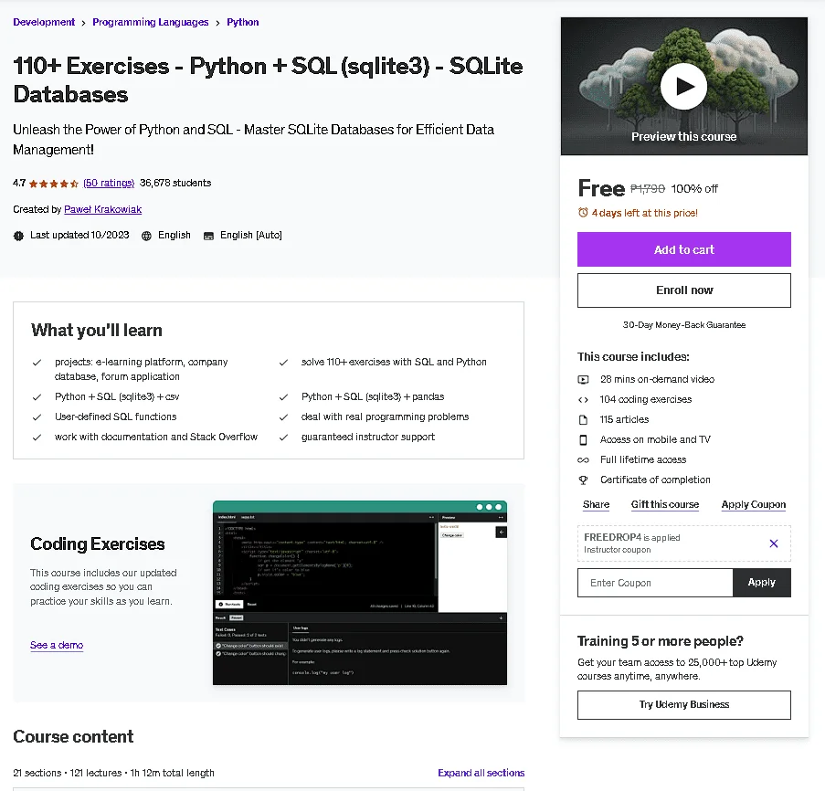Click the mobile device access icon
The height and width of the screenshot is (791, 825).
[x=583, y=439]
